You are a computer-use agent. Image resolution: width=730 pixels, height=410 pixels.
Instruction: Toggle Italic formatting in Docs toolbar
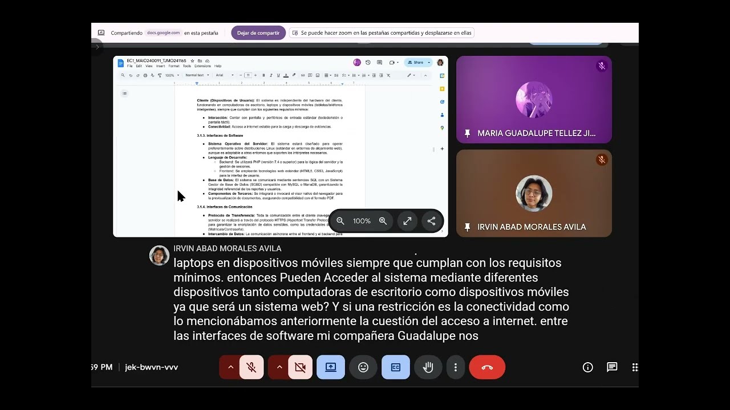pyautogui.click(x=271, y=75)
